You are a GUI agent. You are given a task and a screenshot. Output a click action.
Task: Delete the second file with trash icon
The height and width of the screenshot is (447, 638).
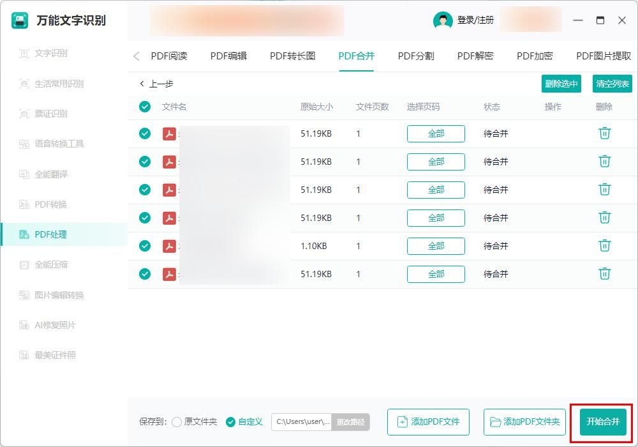pos(605,161)
